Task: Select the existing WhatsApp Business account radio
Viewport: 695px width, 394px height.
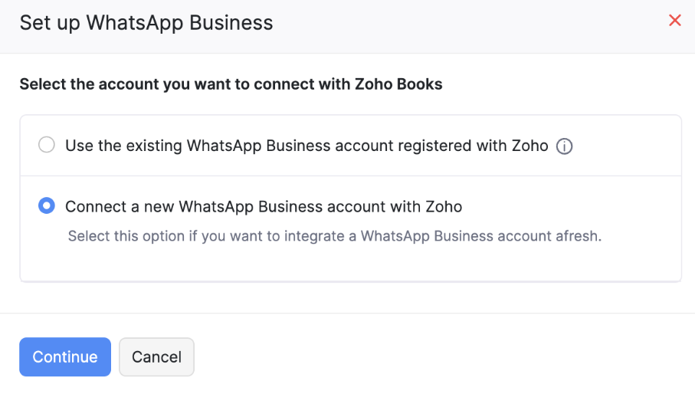Action: tap(47, 145)
